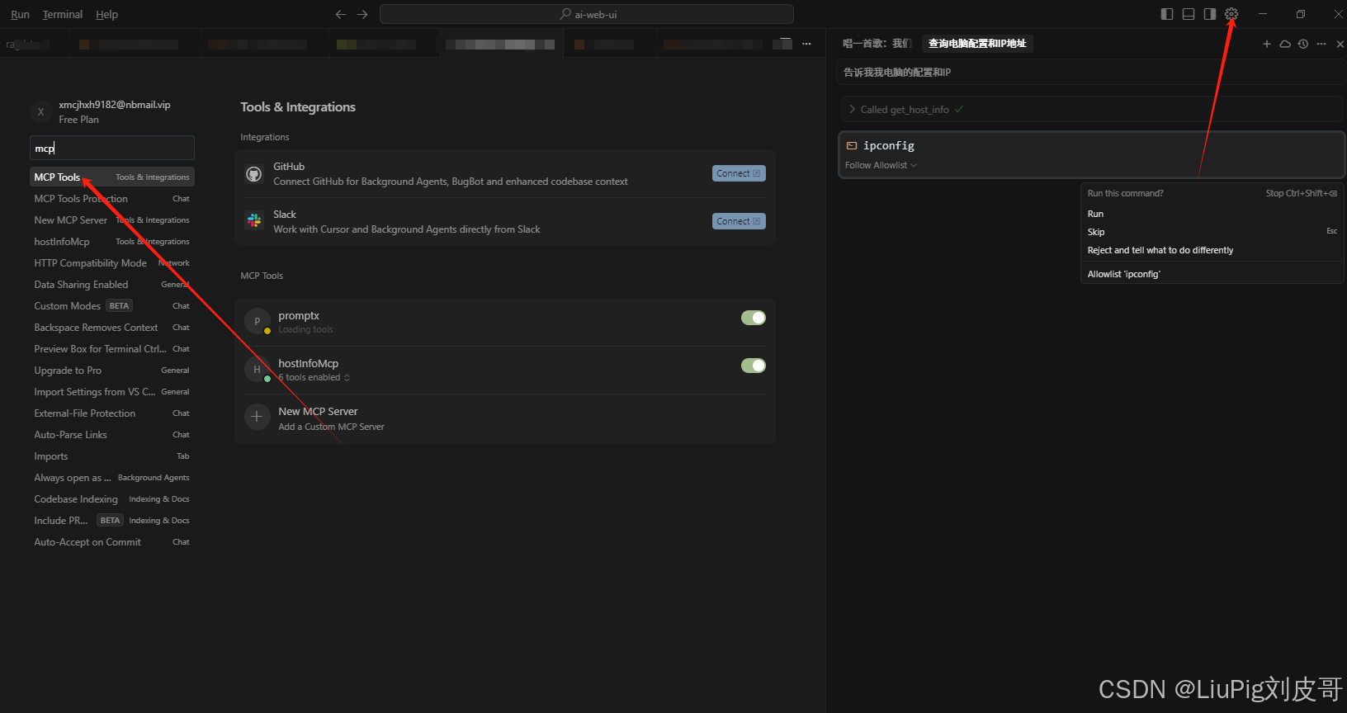Open chat panel more options ellipsis

click(x=1321, y=44)
